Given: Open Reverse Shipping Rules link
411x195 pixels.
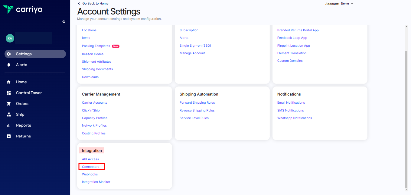Looking at the screenshot, I should click(197, 111).
